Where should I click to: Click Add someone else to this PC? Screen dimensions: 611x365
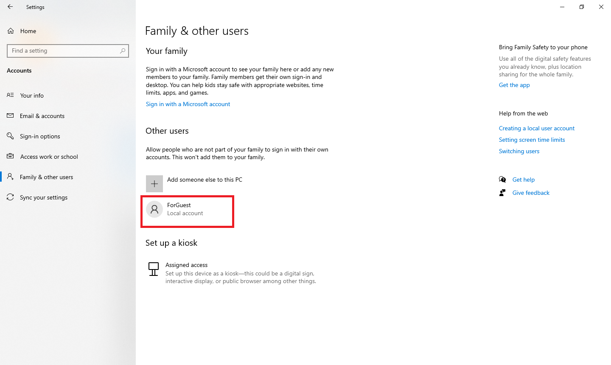pyautogui.click(x=205, y=180)
